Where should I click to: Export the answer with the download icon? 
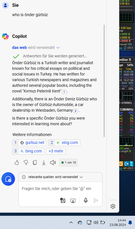click(44, 162)
